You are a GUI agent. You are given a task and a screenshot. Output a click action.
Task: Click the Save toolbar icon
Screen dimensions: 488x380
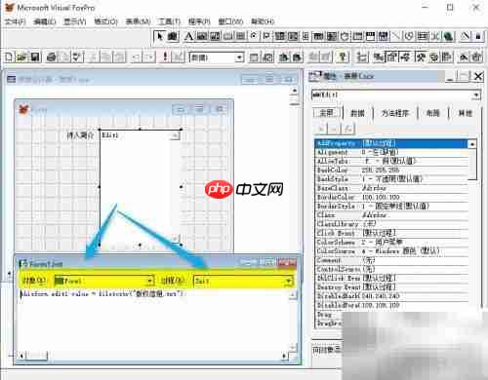[35, 57]
